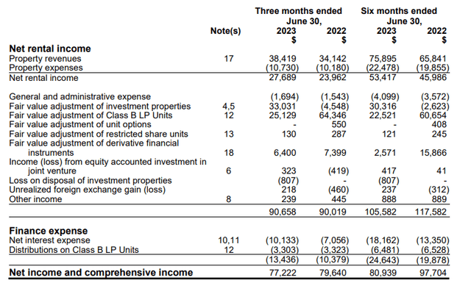This screenshot has width=471, height=283.
Task: Click 'Loss on disposal of investment properties' label
Action: pyautogui.click(x=91, y=180)
